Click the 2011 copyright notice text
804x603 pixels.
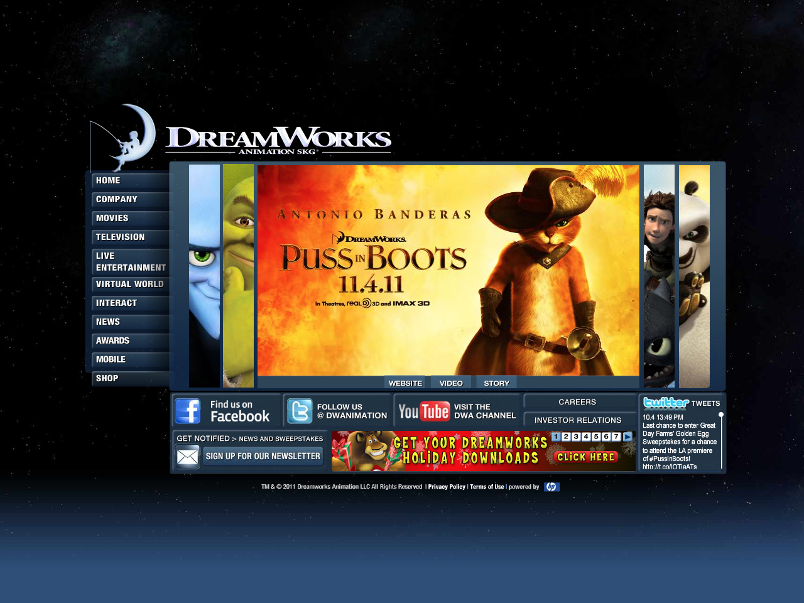coord(342,487)
